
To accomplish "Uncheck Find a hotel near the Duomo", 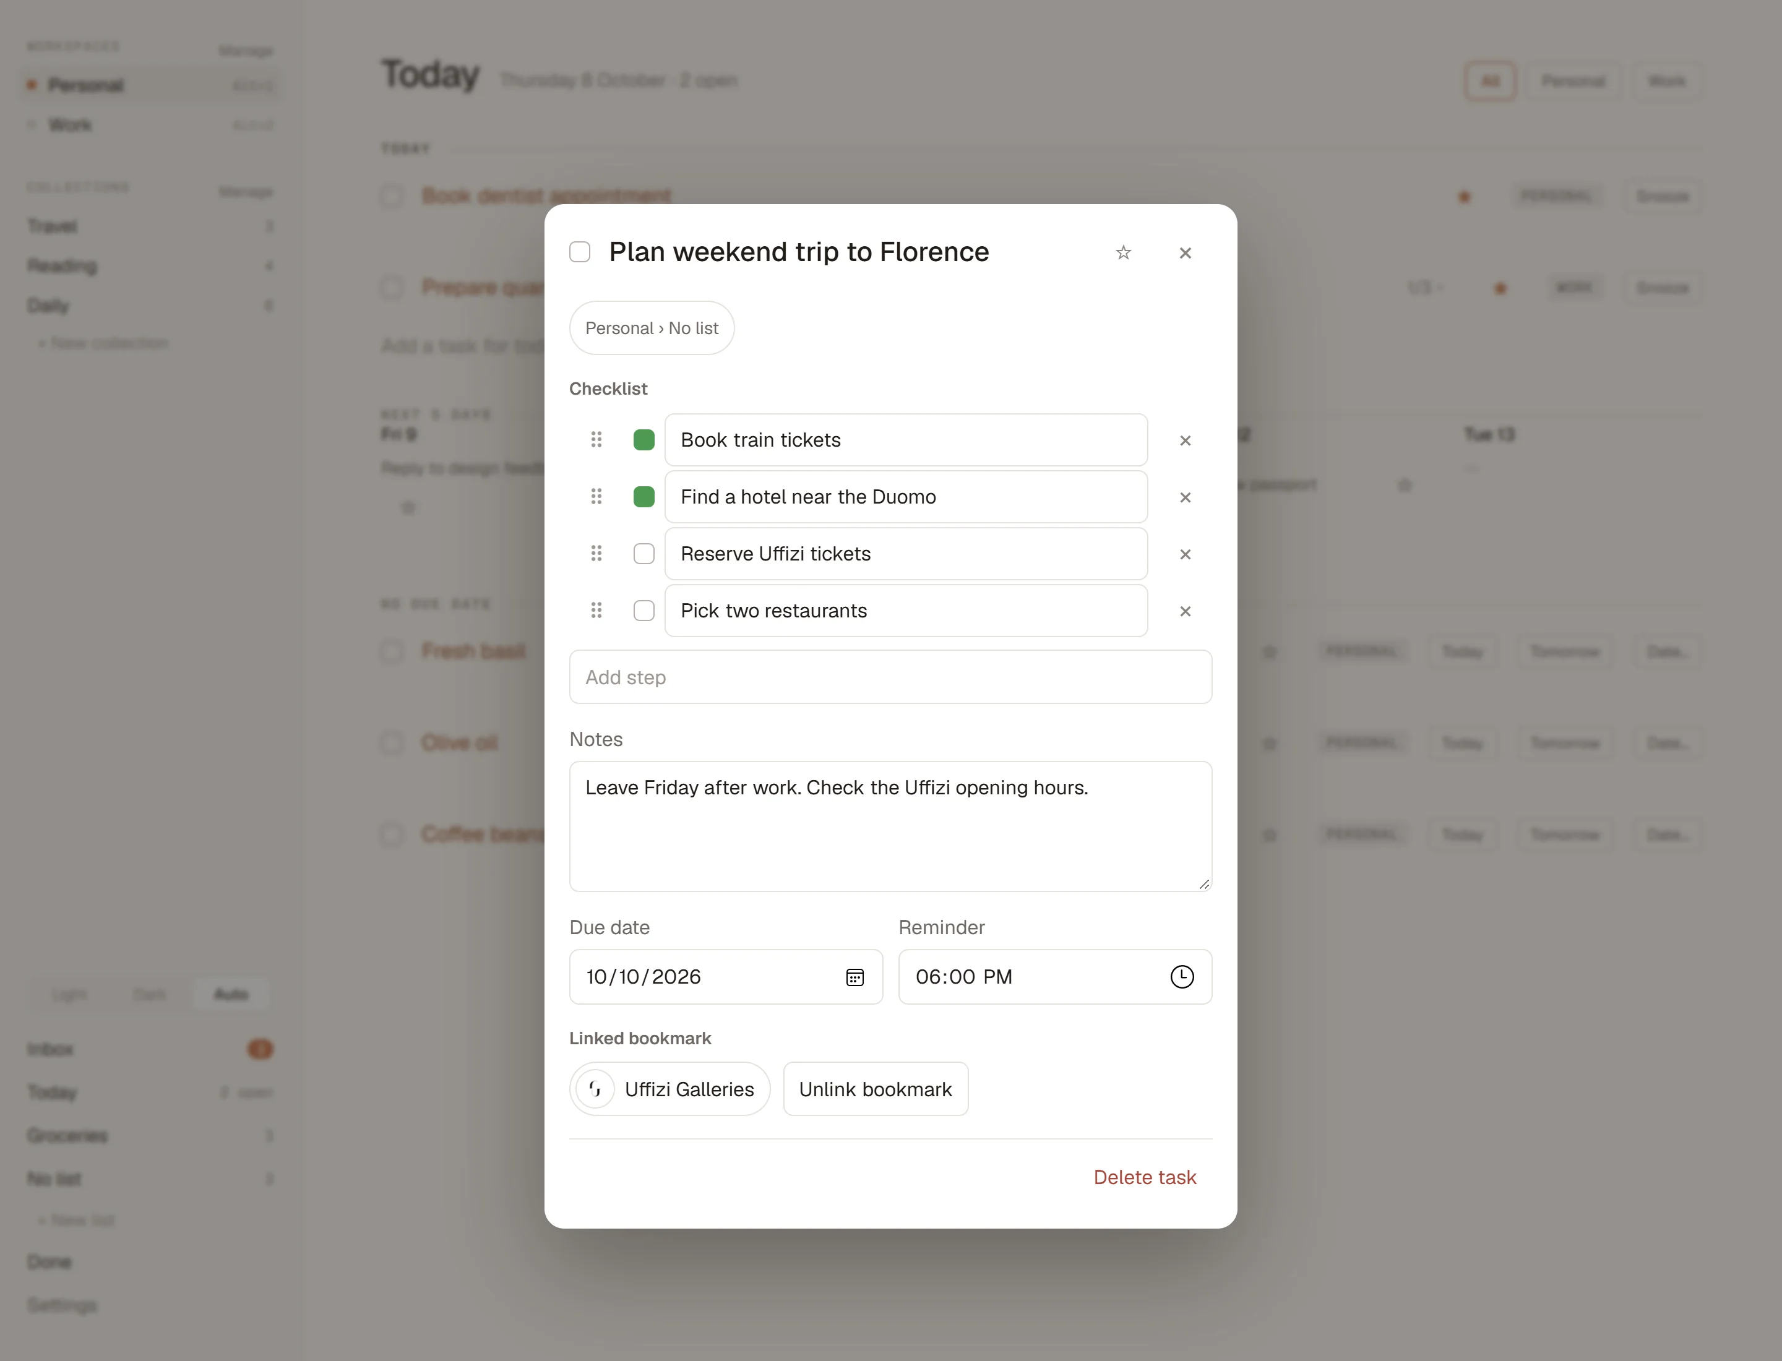I will [x=643, y=497].
